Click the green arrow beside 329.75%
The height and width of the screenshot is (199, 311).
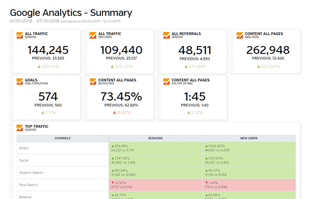point(39,66)
